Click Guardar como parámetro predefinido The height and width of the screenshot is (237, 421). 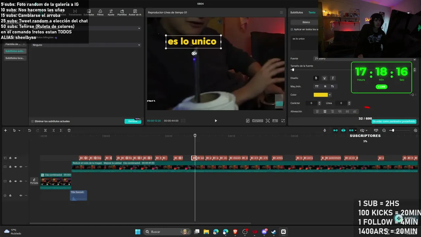(394, 121)
